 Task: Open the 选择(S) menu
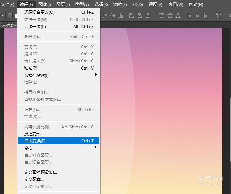coord(101,5)
